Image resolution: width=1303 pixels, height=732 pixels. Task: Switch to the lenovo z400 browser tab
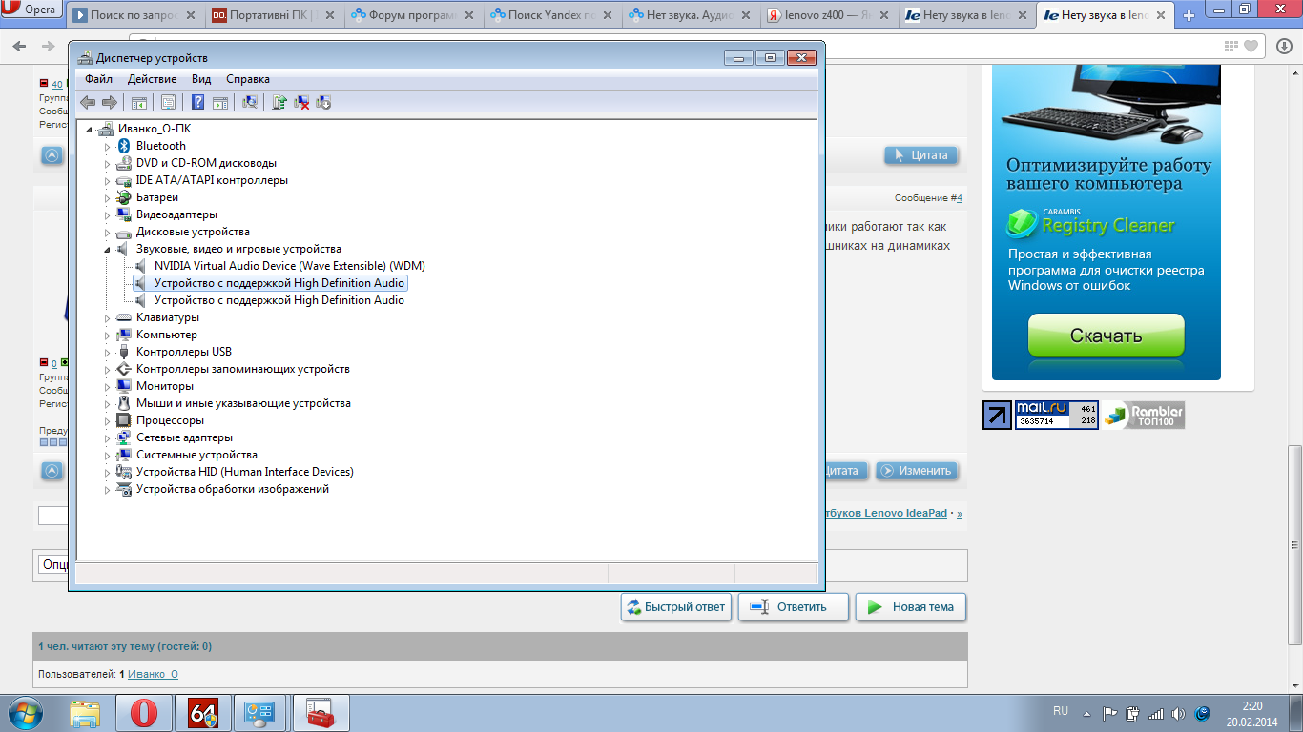pyautogui.click(x=828, y=15)
